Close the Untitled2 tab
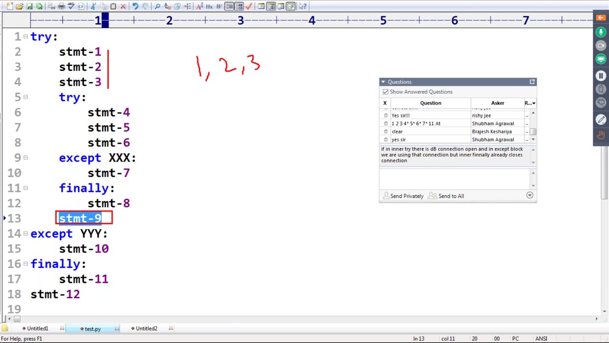 [171, 328]
